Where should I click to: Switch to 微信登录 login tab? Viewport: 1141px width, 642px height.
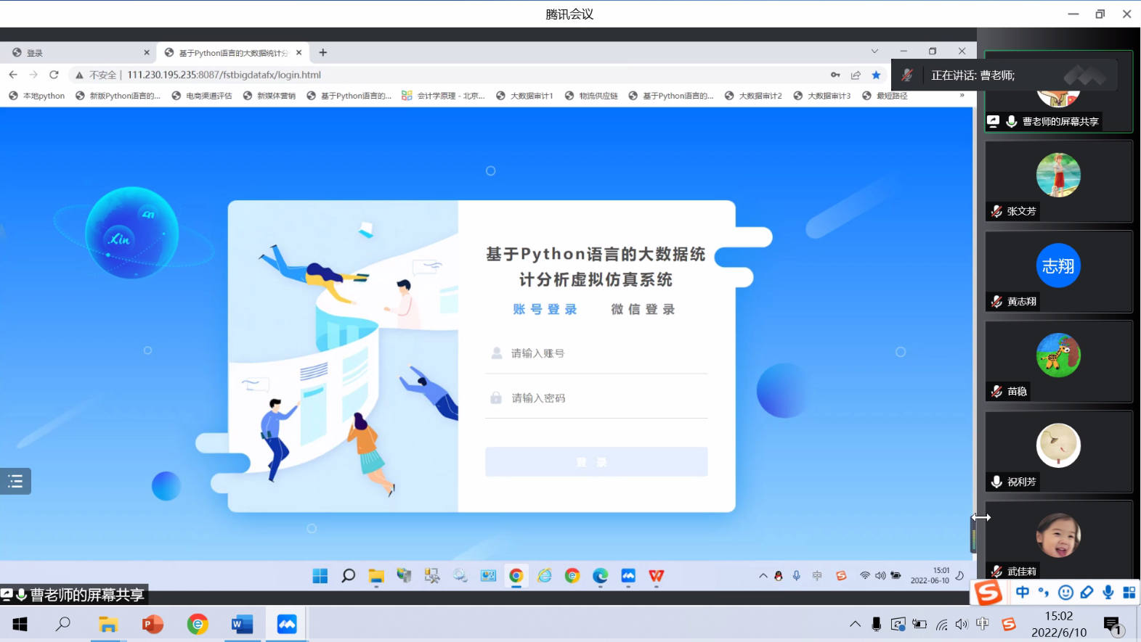(x=643, y=310)
